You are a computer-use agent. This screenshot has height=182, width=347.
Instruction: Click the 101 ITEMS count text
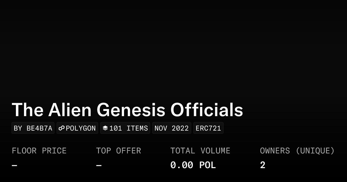click(x=129, y=128)
